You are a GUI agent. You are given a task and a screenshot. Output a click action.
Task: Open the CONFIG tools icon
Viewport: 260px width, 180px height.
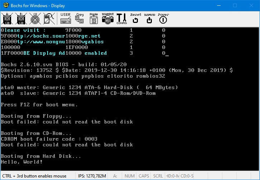tap(122, 19)
